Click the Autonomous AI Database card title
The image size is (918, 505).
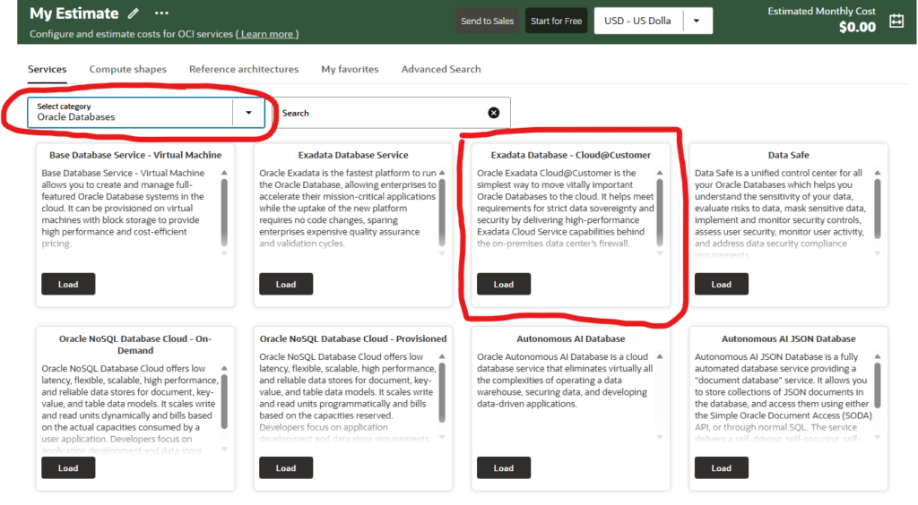click(x=571, y=338)
